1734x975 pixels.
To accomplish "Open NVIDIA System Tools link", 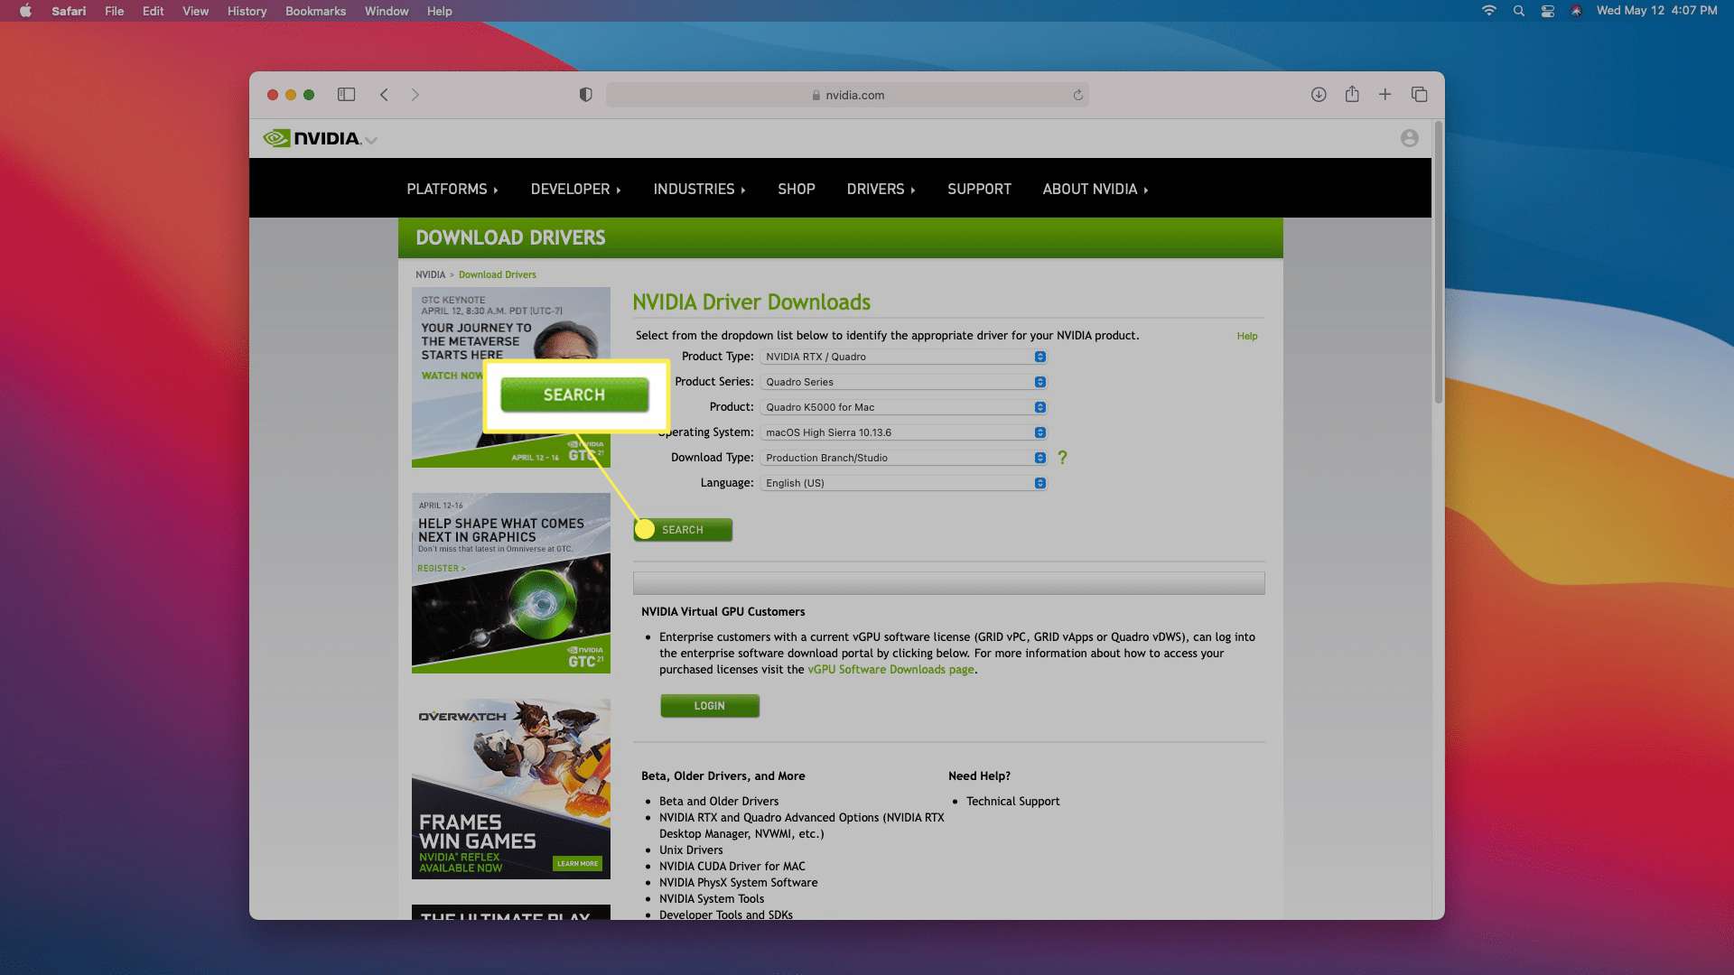I will [x=712, y=899].
